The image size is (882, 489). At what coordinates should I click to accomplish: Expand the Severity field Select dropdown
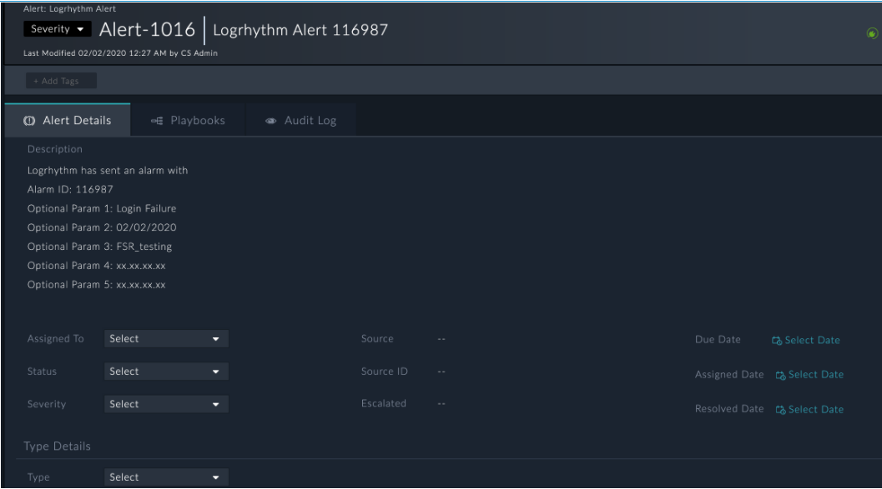[167, 404]
